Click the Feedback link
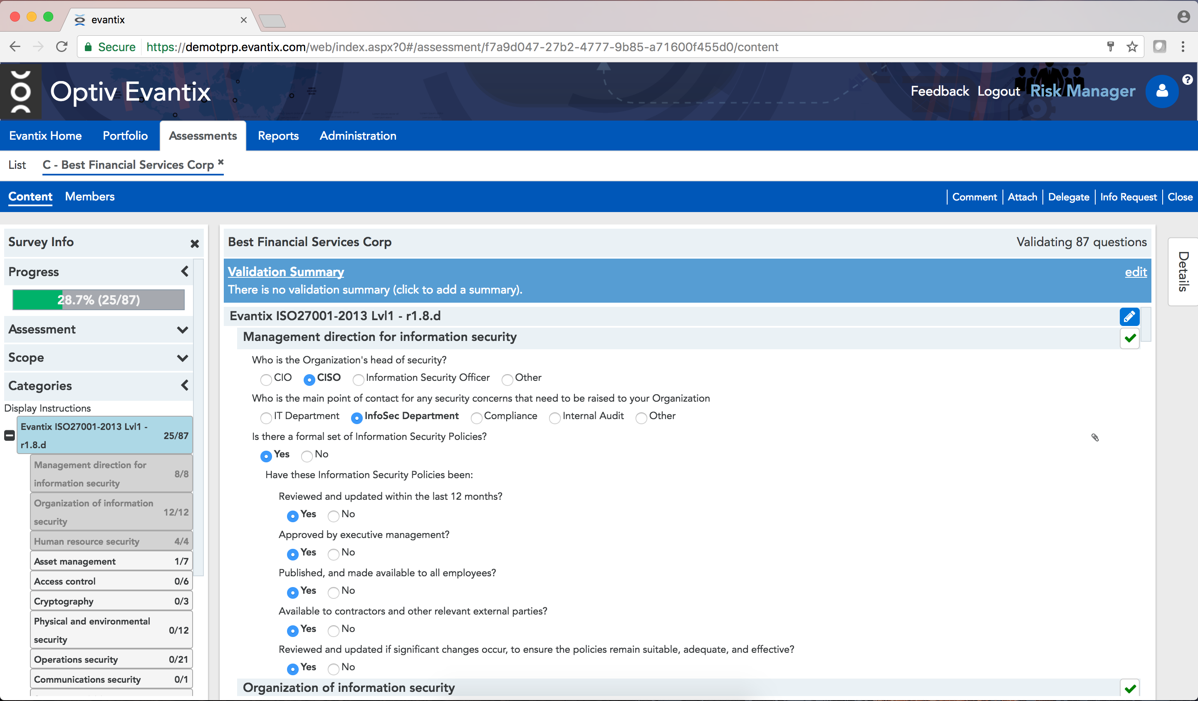This screenshot has height=701, width=1198. point(939,91)
